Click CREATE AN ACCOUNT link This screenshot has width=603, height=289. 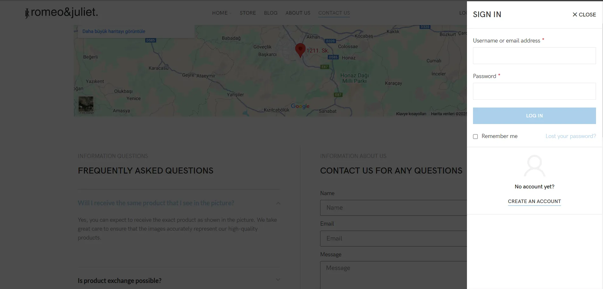(x=534, y=201)
